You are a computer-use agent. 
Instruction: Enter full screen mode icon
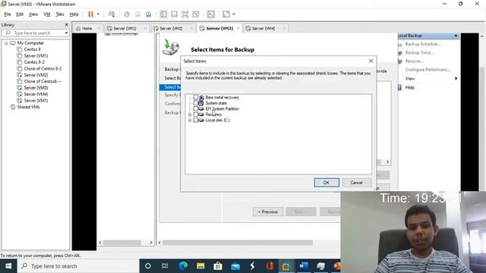coord(185,14)
